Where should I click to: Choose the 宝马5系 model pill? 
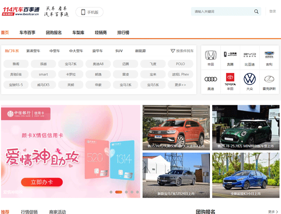(153, 85)
